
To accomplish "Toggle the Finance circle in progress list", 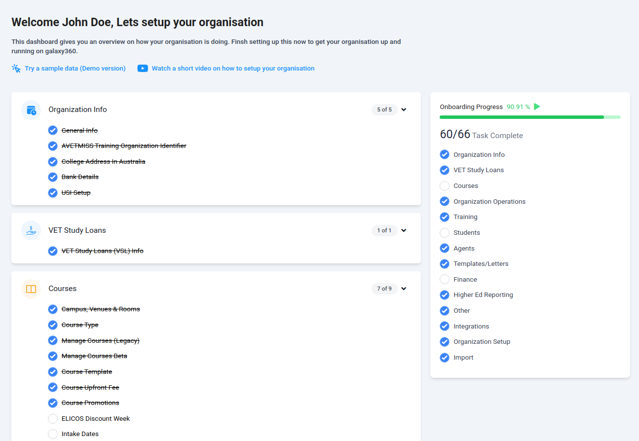I will (445, 279).
